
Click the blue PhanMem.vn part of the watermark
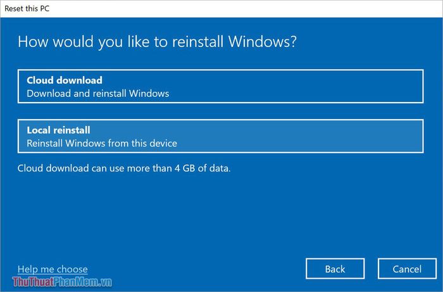[83, 282]
